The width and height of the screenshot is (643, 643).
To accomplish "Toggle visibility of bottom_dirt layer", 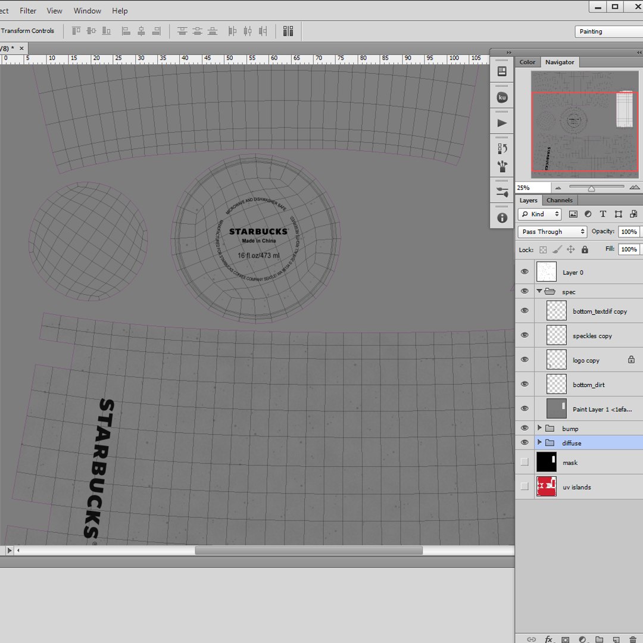I will (525, 384).
